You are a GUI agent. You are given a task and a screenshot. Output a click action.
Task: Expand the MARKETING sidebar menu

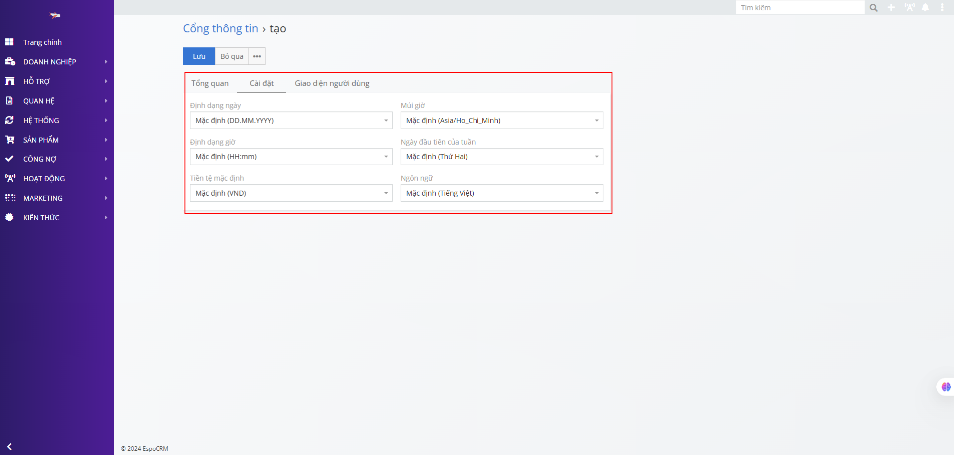tap(43, 198)
